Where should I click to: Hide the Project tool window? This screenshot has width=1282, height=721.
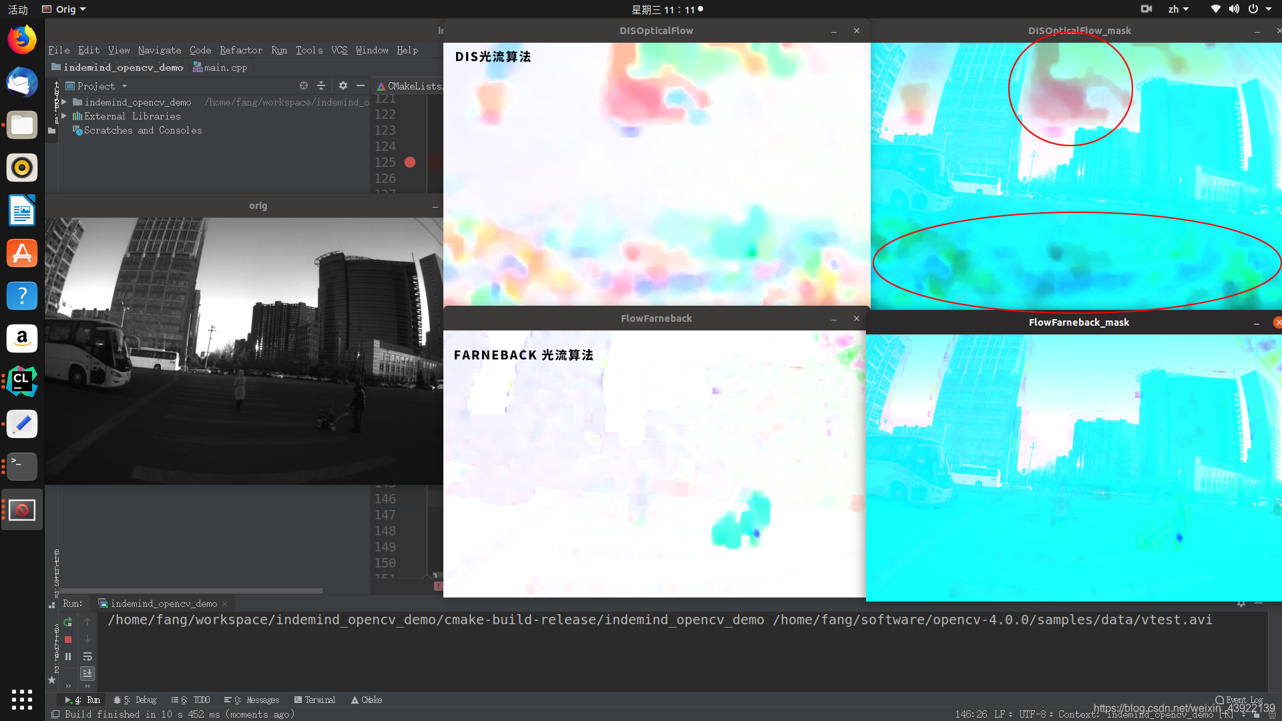[361, 85]
